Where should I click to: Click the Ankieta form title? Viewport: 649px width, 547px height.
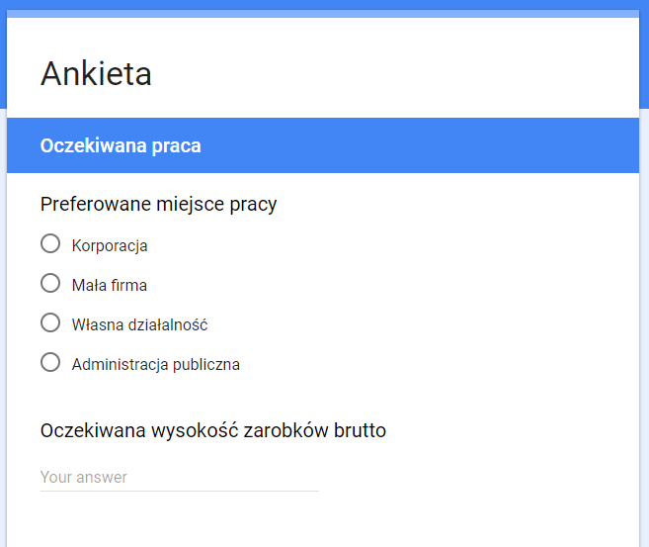96,74
